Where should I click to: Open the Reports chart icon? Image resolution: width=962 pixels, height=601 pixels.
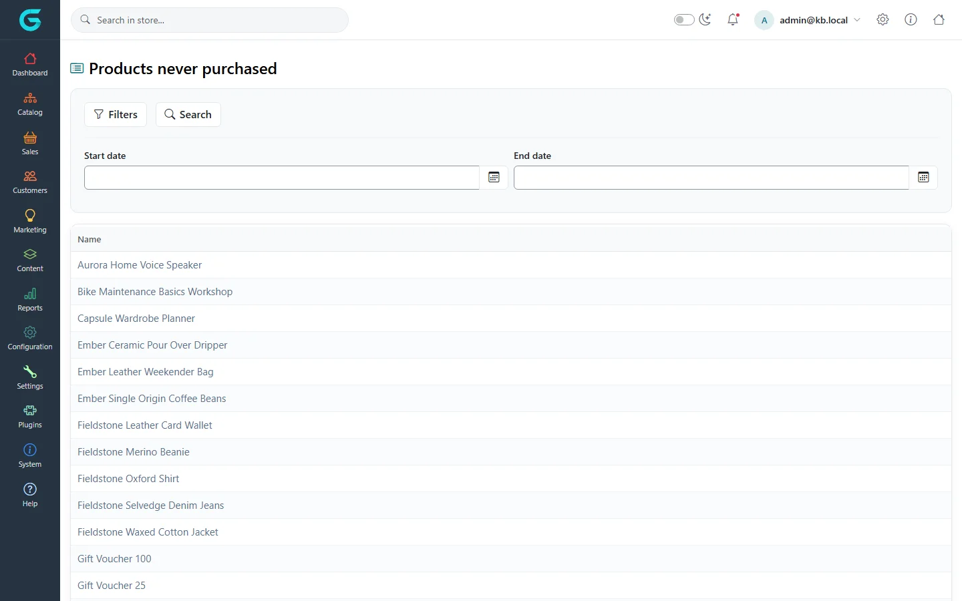click(x=30, y=294)
